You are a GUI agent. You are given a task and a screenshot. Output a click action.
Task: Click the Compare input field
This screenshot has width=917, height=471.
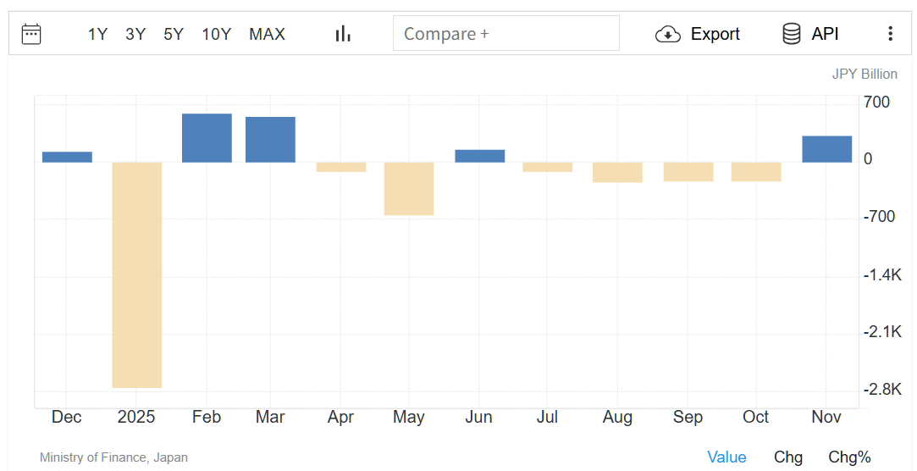505,34
